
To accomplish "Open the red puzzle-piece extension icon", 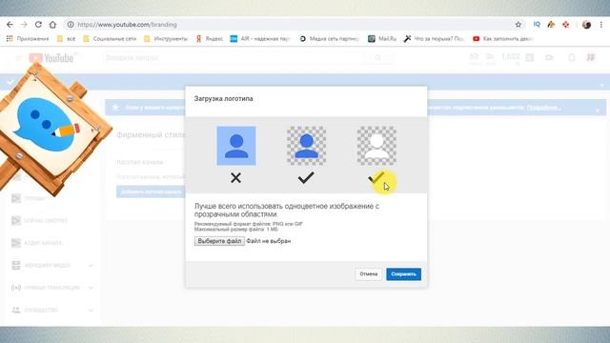I will [x=566, y=25].
